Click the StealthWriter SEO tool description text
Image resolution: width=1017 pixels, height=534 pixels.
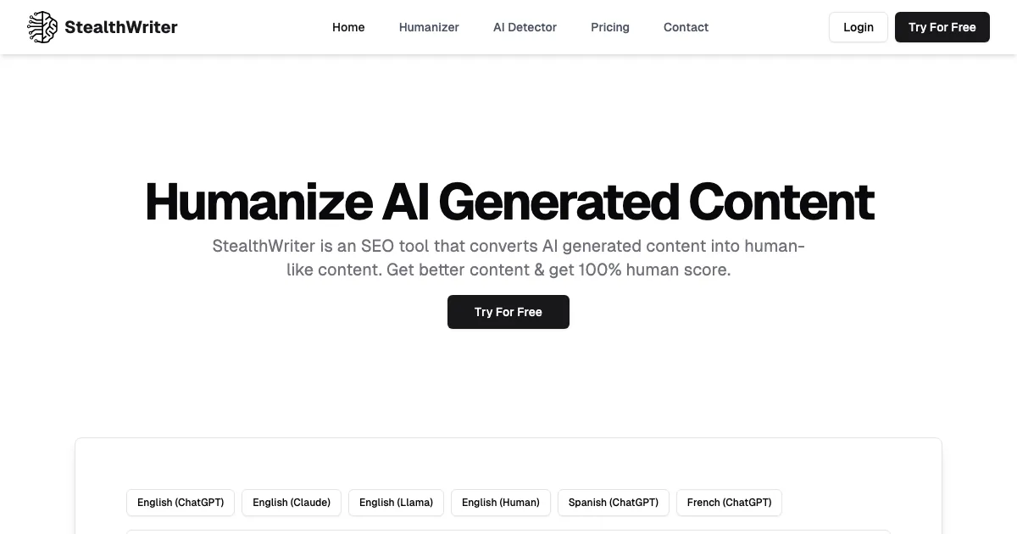click(508, 258)
